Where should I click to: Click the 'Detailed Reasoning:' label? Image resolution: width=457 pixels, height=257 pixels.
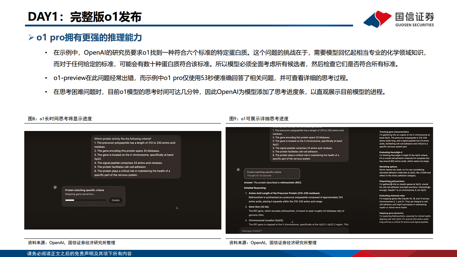click(x=255, y=188)
